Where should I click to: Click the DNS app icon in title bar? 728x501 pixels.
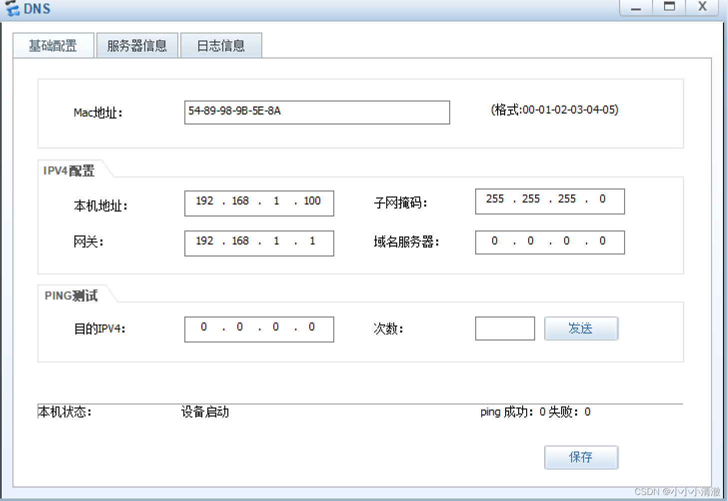(12, 8)
